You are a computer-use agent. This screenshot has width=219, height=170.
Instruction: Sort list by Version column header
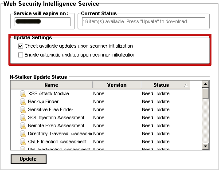click(x=117, y=85)
